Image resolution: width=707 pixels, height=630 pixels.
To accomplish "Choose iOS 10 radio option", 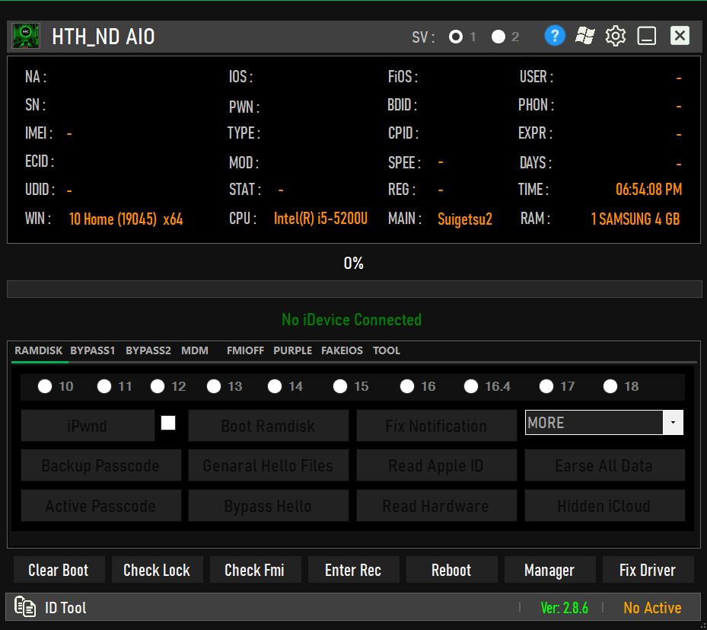I will 45,386.
